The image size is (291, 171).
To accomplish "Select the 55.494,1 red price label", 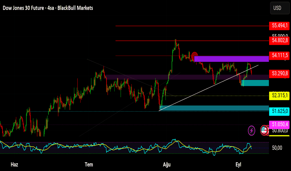I will click(x=279, y=25).
